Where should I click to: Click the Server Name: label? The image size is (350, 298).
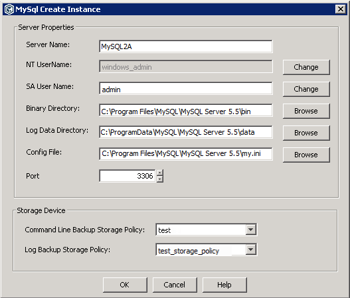(x=48, y=44)
